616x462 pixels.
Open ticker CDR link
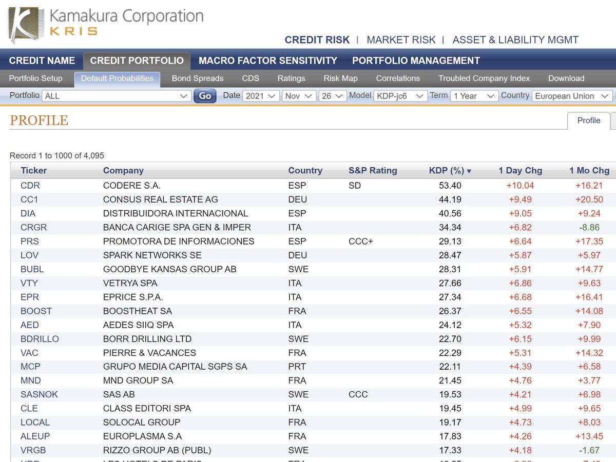pyautogui.click(x=30, y=186)
